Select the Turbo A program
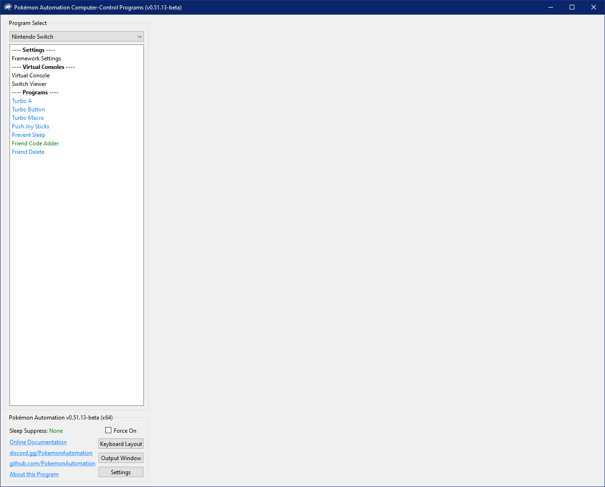Image resolution: width=605 pixels, height=487 pixels. tap(22, 101)
